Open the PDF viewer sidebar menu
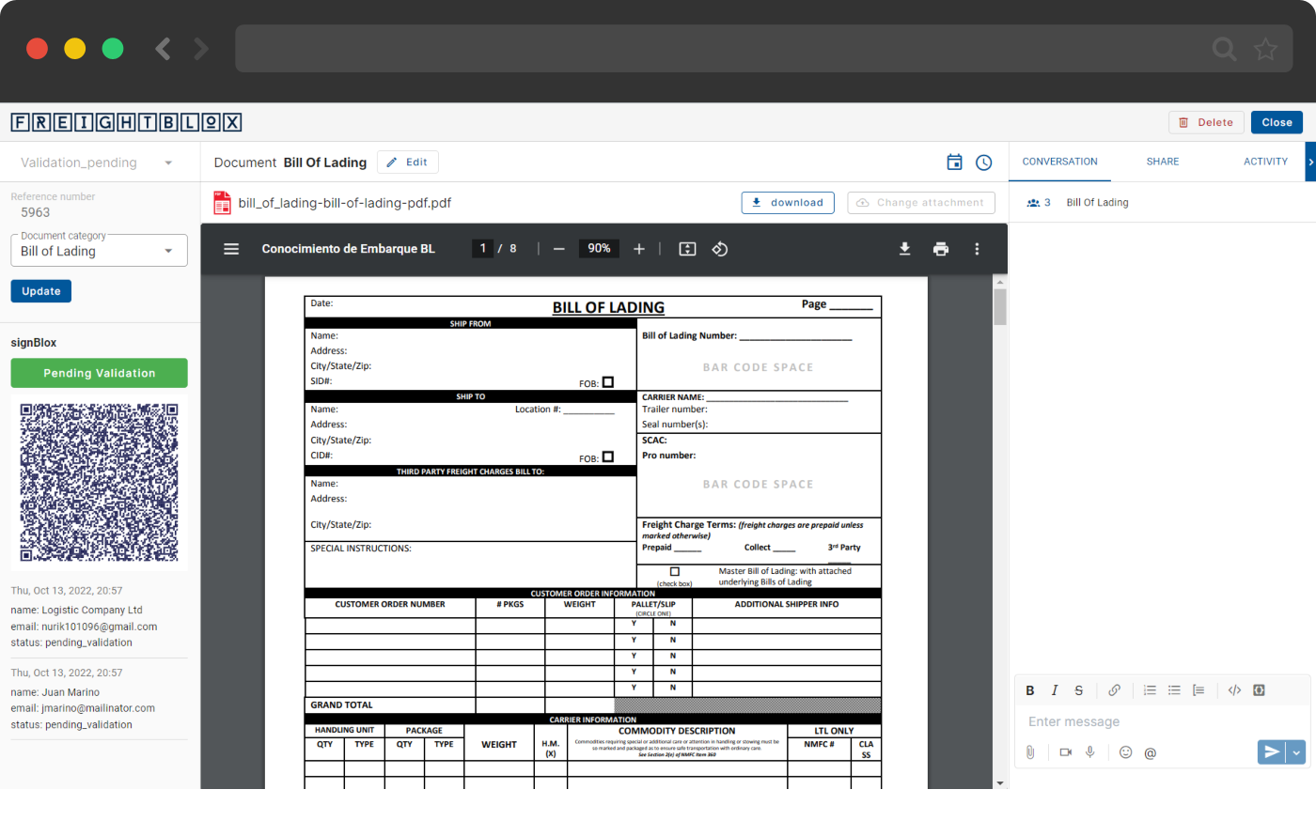 tap(231, 249)
